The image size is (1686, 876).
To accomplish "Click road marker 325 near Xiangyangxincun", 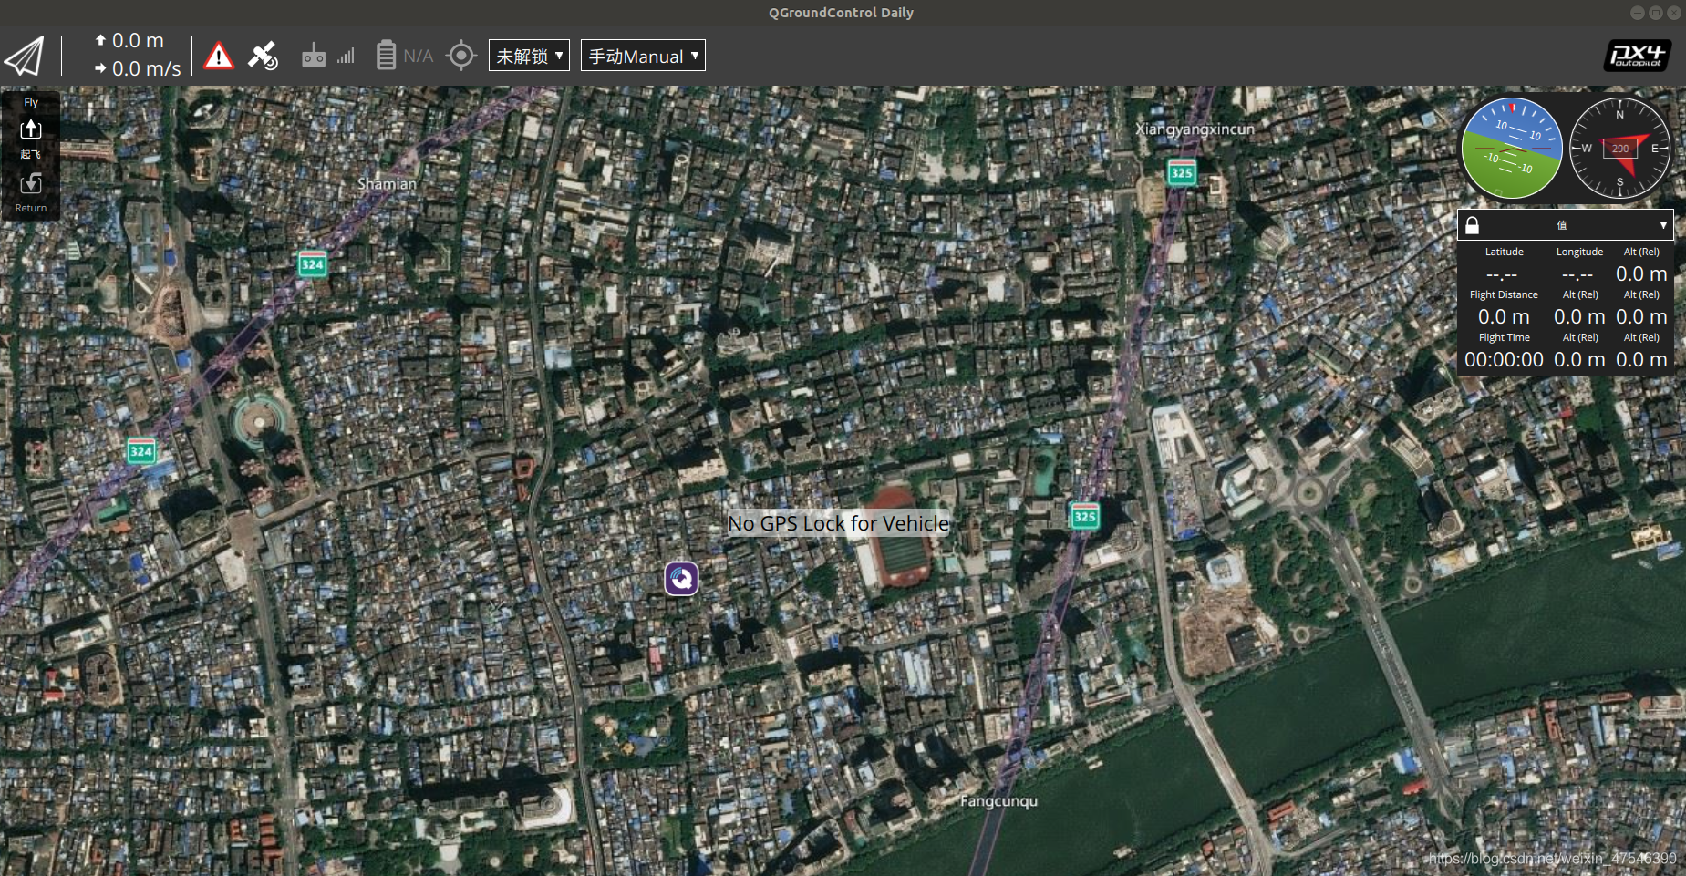I will click(x=1182, y=172).
